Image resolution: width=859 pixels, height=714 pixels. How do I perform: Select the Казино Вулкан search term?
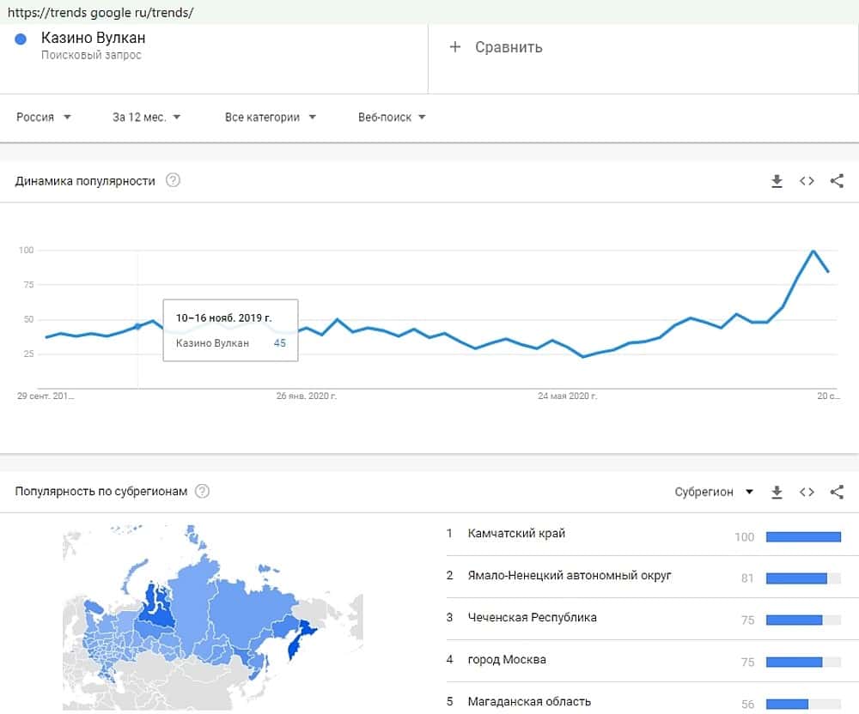(94, 39)
